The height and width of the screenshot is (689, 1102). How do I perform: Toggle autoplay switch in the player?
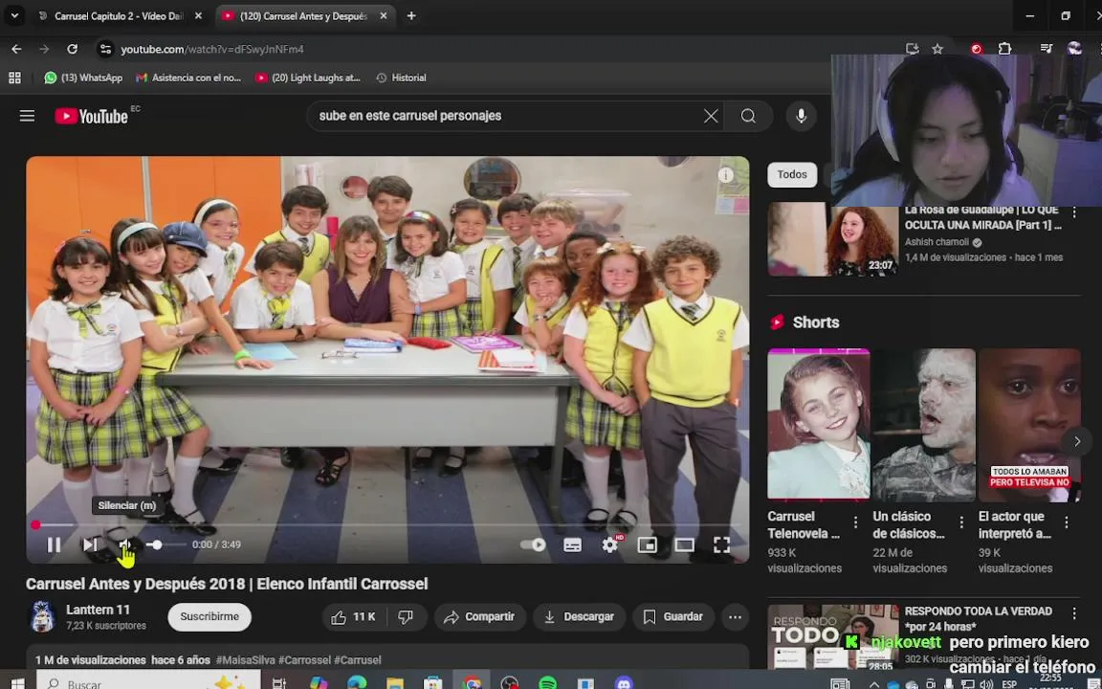533,545
